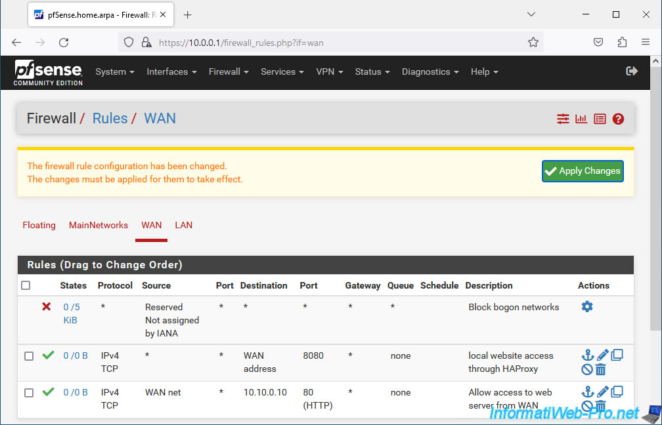The width and height of the screenshot is (662, 425).
Task: Click 'WAN net' source cell
Action: 163,392
